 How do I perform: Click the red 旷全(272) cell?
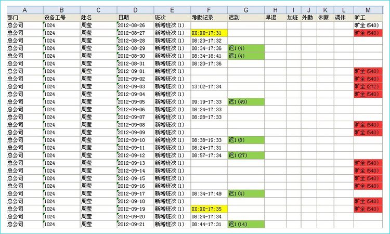point(368,86)
